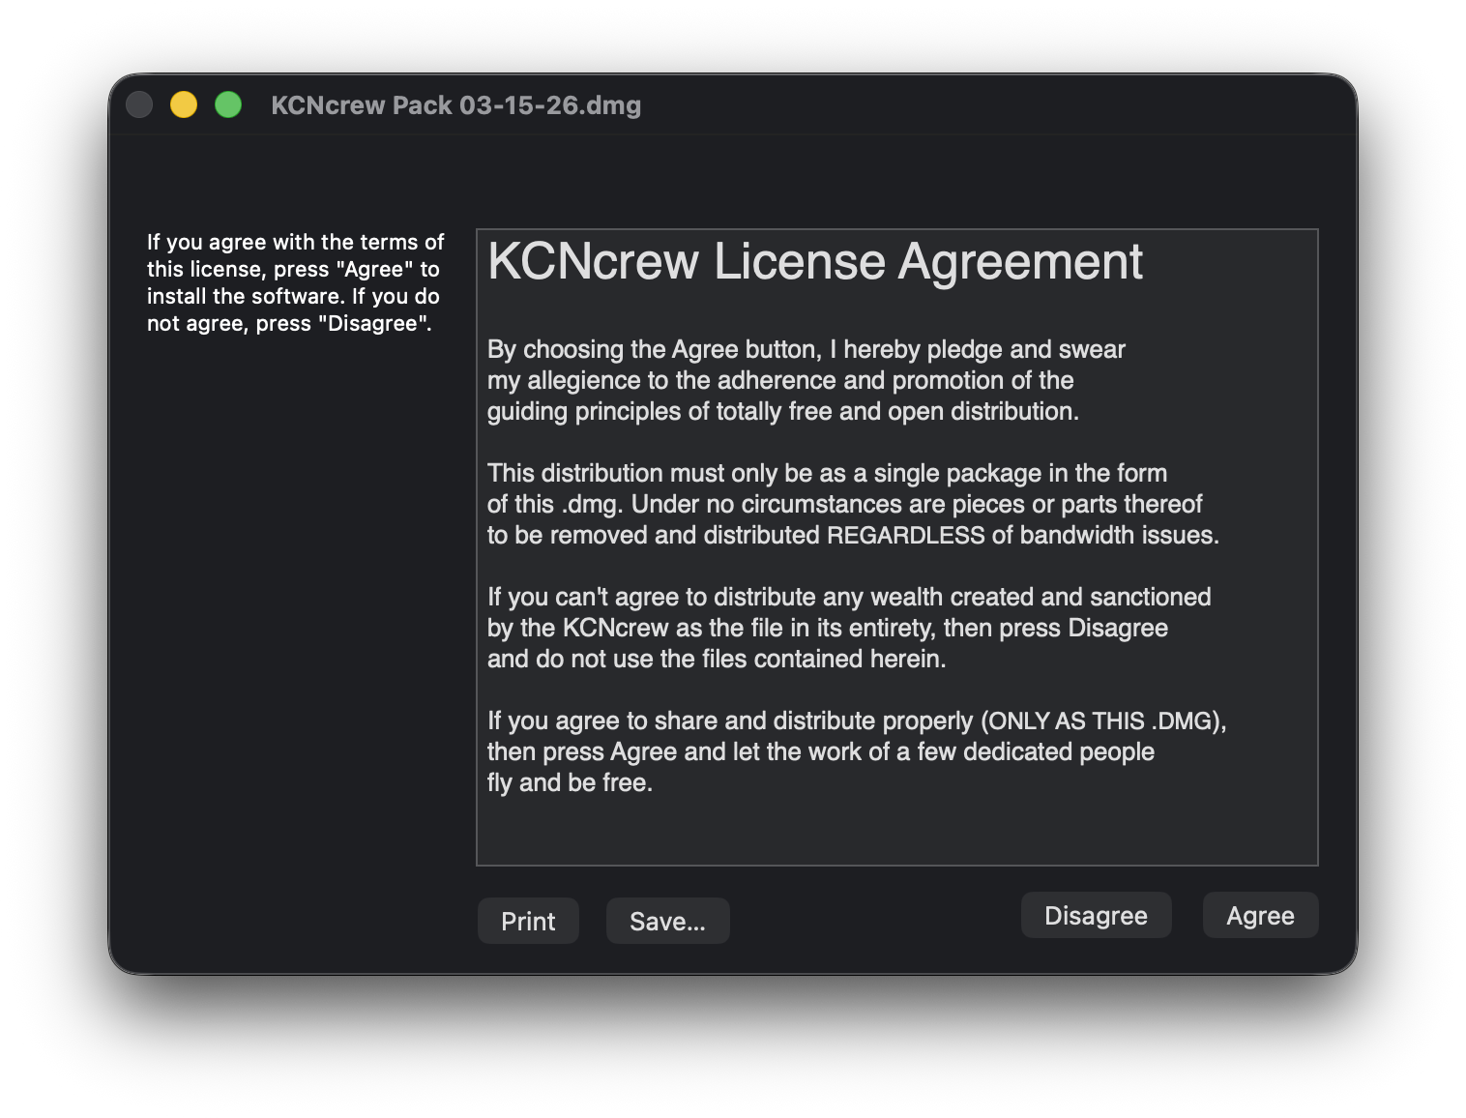Screen dimensions: 1466x1118
Task: Click the paragraph starting "This distribution must only"
Action: coord(851,503)
